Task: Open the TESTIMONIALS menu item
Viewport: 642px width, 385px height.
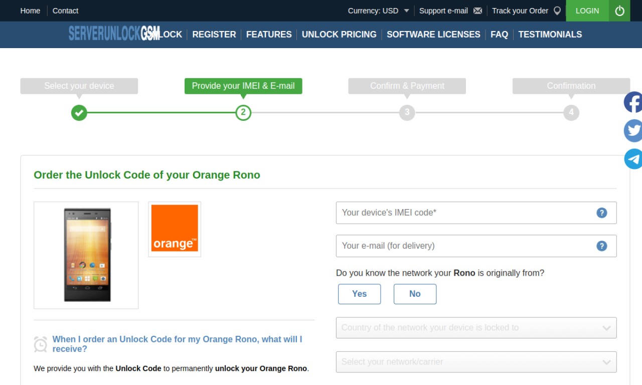Action: tap(550, 35)
